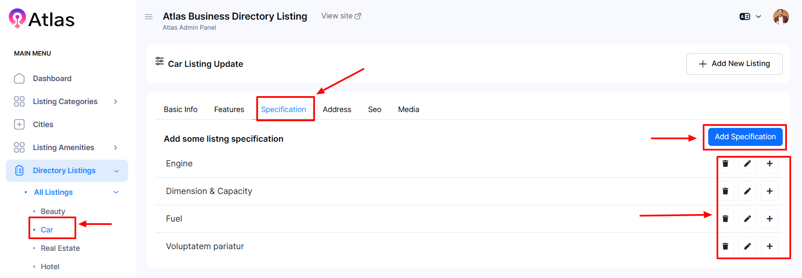Delete the Engine specification

(x=725, y=164)
